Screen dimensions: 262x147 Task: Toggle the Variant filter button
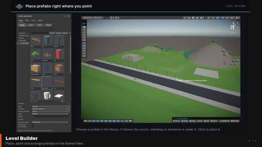(58, 33)
